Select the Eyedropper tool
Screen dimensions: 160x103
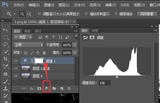coord(6,66)
